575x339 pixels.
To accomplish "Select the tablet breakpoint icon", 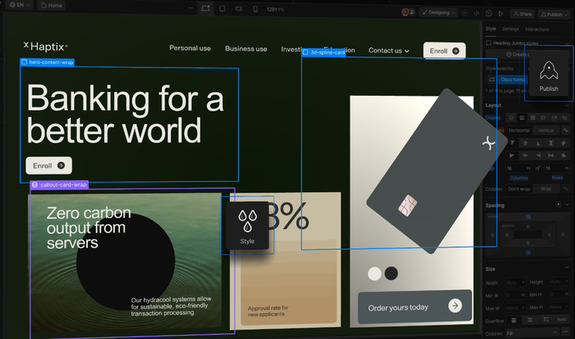I will (222, 9).
